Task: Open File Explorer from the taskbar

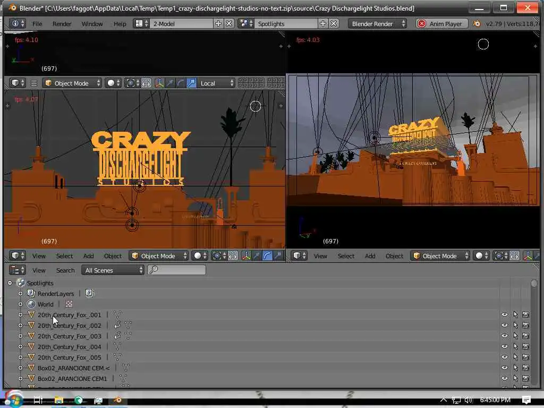Action: 59,400
